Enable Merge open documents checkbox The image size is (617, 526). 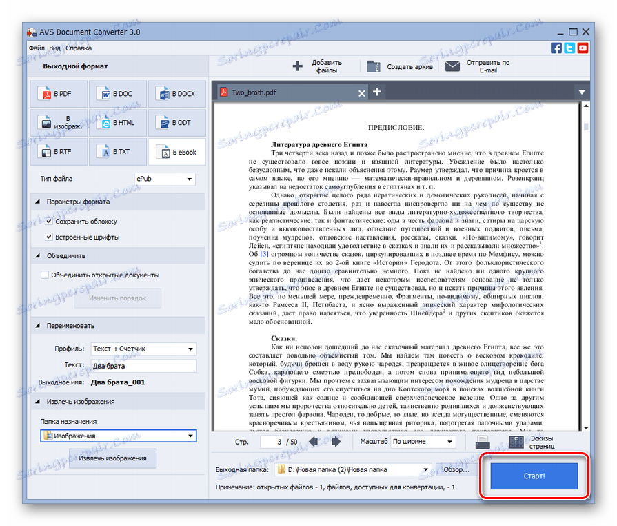coord(44,275)
